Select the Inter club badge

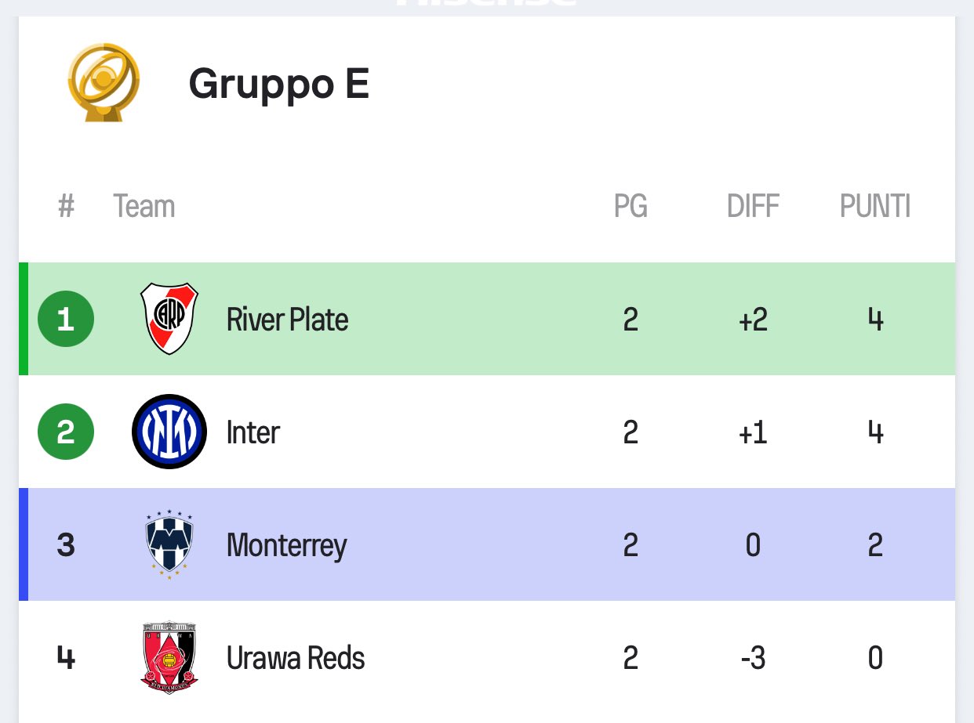169,432
